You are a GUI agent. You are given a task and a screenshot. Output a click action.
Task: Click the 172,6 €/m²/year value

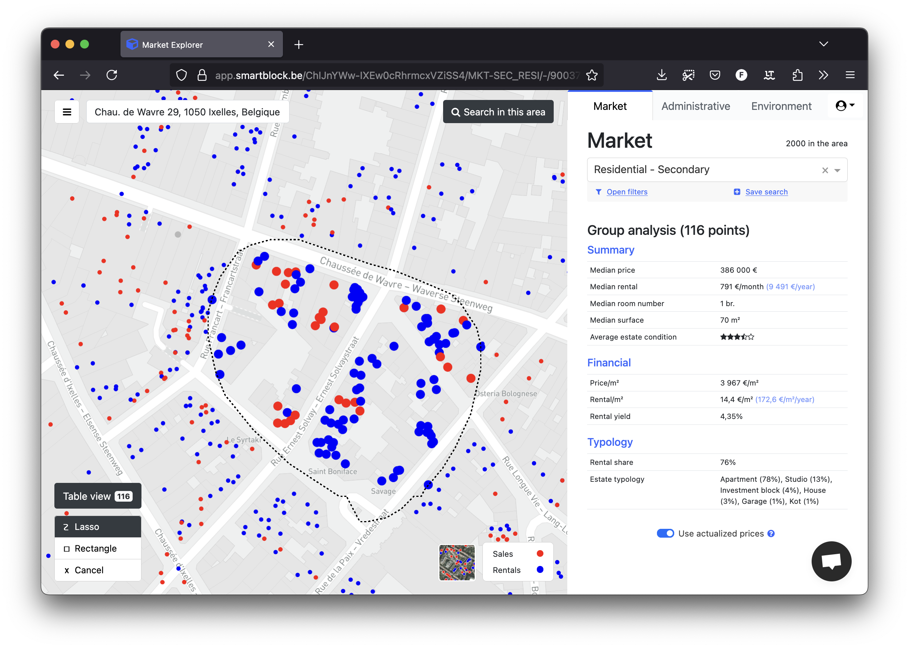[784, 399]
